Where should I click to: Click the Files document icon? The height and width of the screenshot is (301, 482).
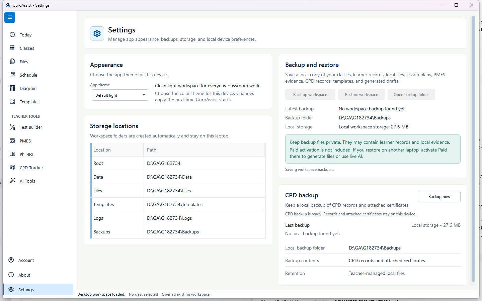tap(12, 61)
